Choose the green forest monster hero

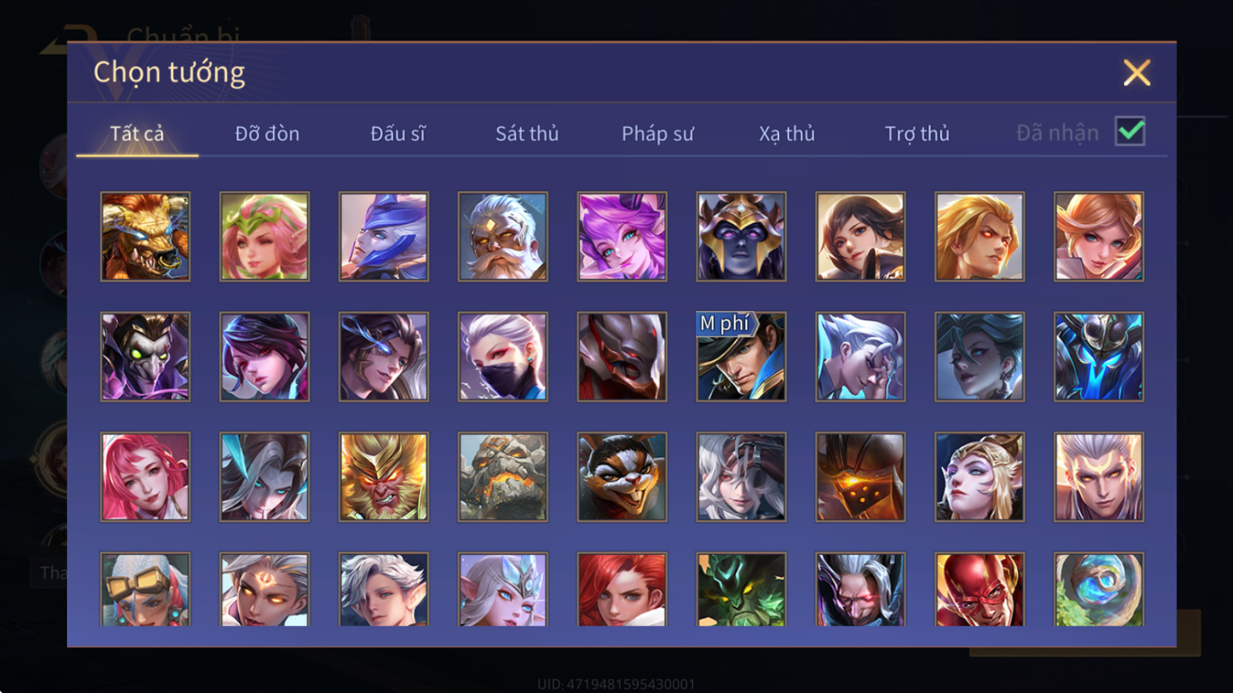pos(741,589)
